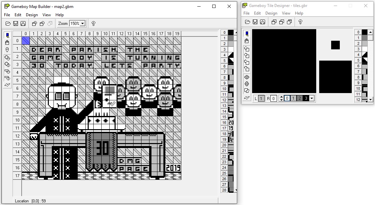The image size is (375, 205).
Task: Click Flip horizontally icon in Tile Designer
Action: click(246, 77)
